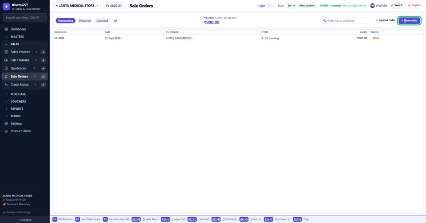The width and height of the screenshot is (426, 223).
Task: Add new credit note with plus icon
Action: [43, 85]
